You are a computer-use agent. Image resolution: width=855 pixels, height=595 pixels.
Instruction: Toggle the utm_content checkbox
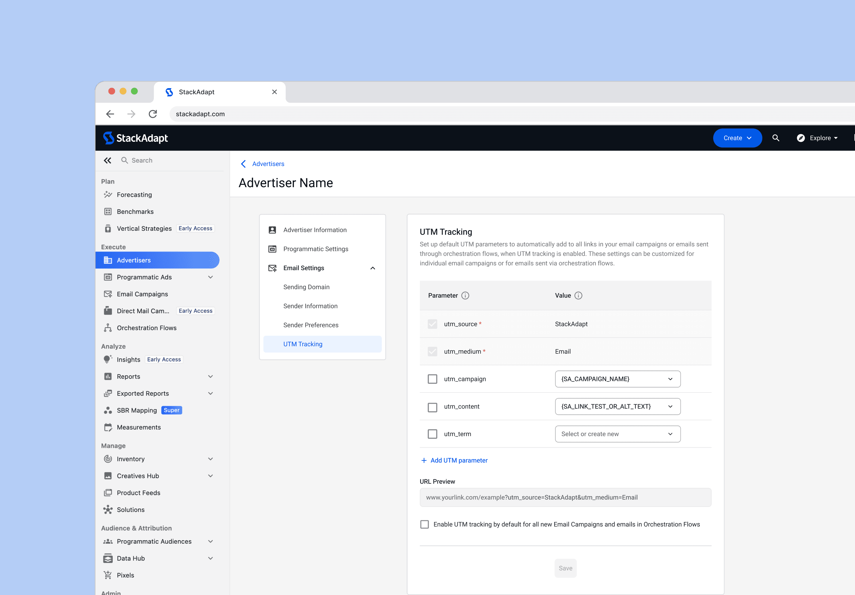point(432,407)
